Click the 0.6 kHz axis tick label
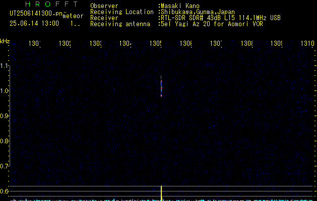This screenshot has width=317, height=201. 4,191
